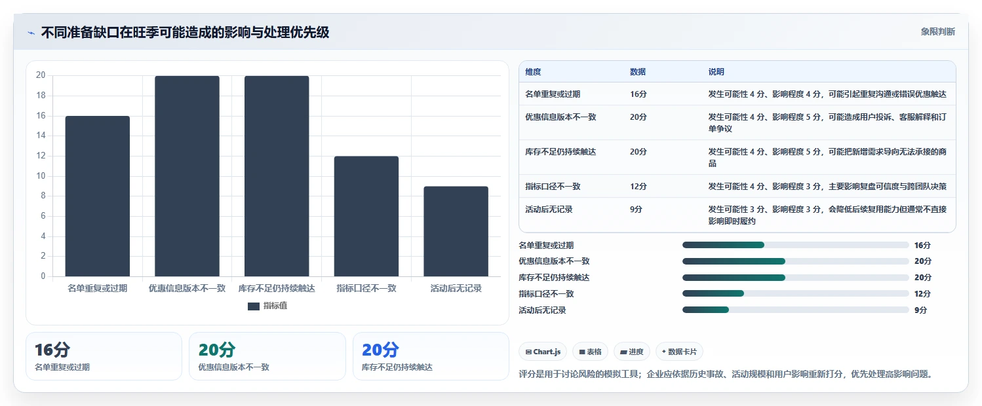This screenshot has width=982, height=406.
Task: Click the footnote text about 评分 模拟工具
Action: [x=726, y=375]
